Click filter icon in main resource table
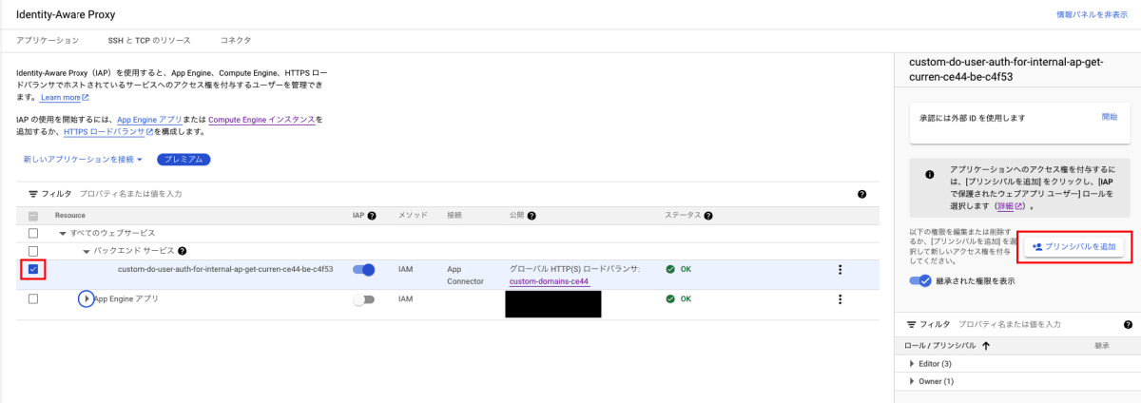The height and width of the screenshot is (403, 1141). [32, 194]
